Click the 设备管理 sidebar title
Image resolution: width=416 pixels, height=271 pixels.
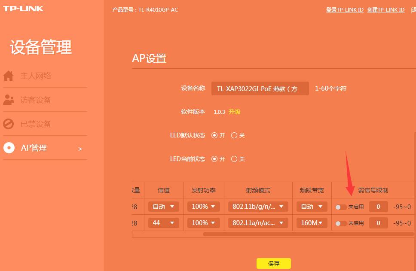pos(41,47)
